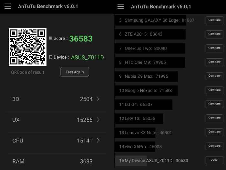Select the HTC One M9: 79965 row
The width and height of the screenshot is (226, 170).
coord(150,62)
